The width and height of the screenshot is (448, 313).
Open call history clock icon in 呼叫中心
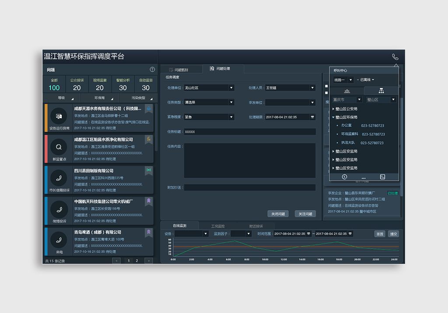point(344,177)
